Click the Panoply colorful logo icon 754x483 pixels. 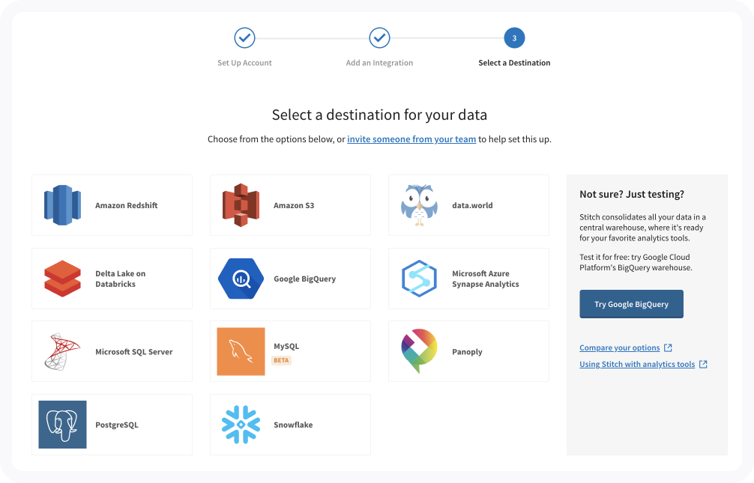point(419,351)
